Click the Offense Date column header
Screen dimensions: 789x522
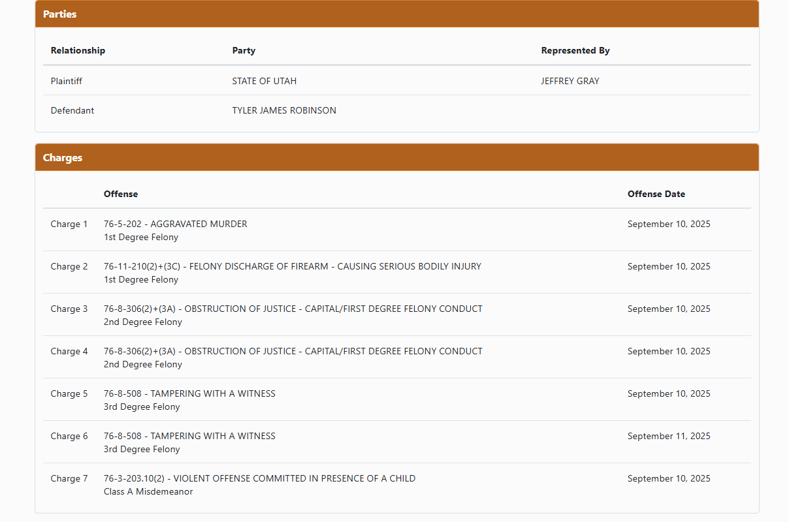click(656, 194)
